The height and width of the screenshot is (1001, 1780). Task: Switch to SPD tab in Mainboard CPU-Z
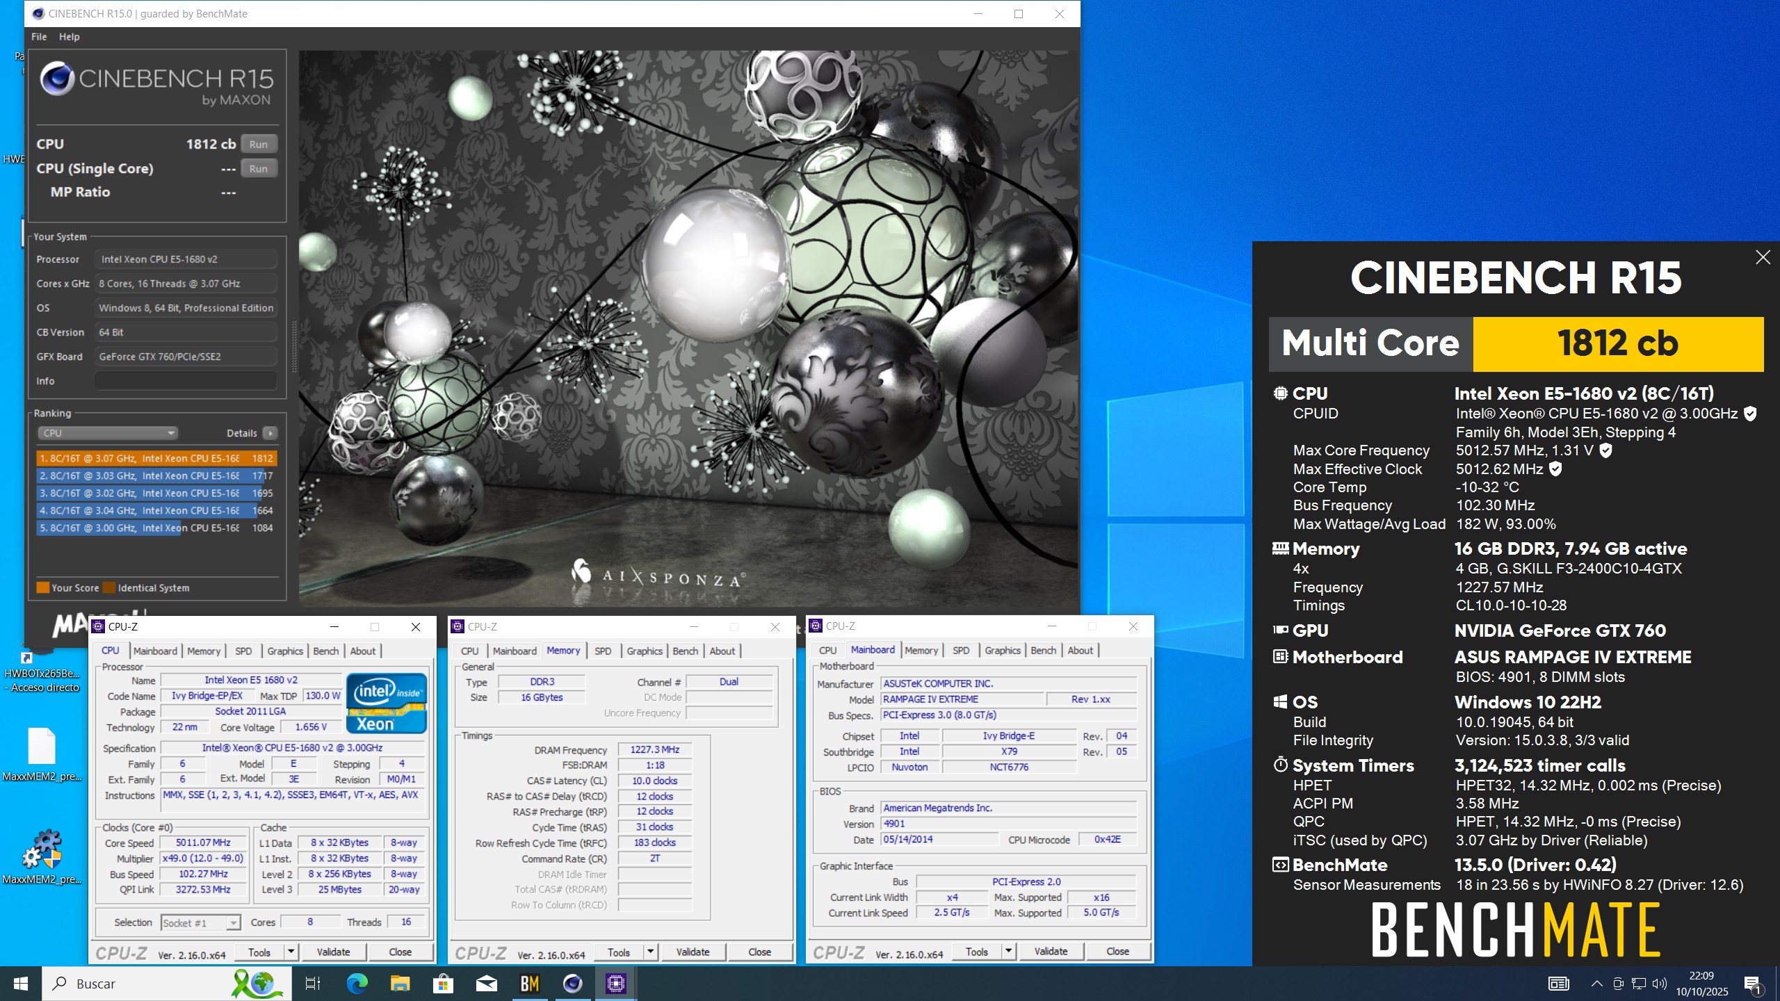coord(961,651)
